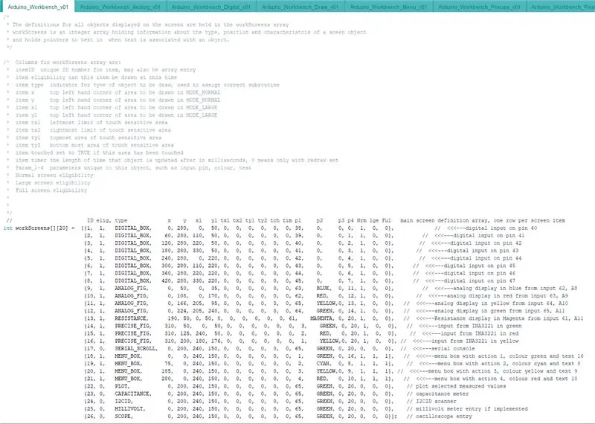This screenshot has width=595, height=424.
Task: Click the SCOPE type entry in row 26
Action: click(123, 417)
